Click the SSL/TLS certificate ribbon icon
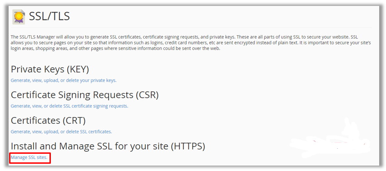 [19, 17]
